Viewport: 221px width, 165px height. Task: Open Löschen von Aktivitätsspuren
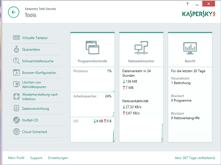[34, 85]
